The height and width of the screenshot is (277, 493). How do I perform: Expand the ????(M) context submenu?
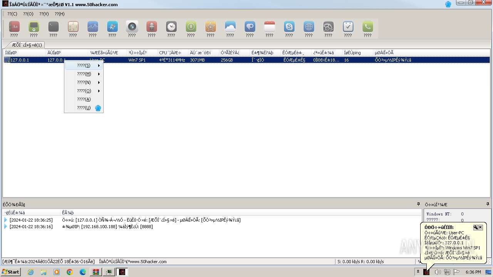(x=84, y=74)
